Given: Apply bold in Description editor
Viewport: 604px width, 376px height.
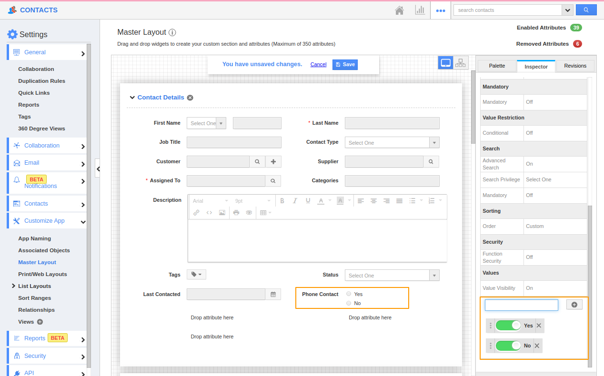Looking at the screenshot, I should [x=282, y=201].
